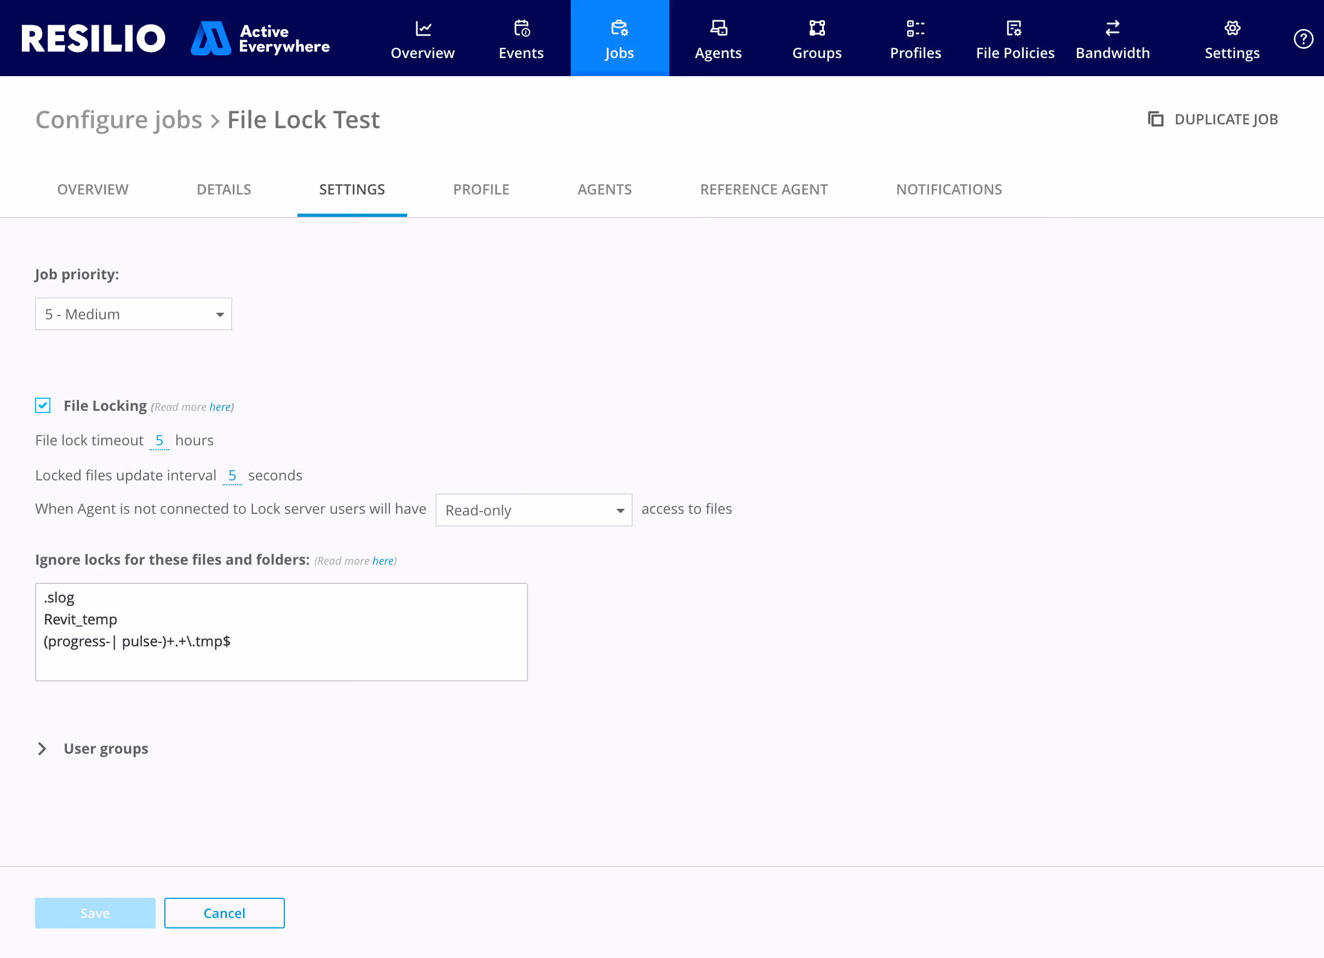This screenshot has width=1324, height=958.
Task: Open the Overview dashboard icon
Action: (422, 28)
